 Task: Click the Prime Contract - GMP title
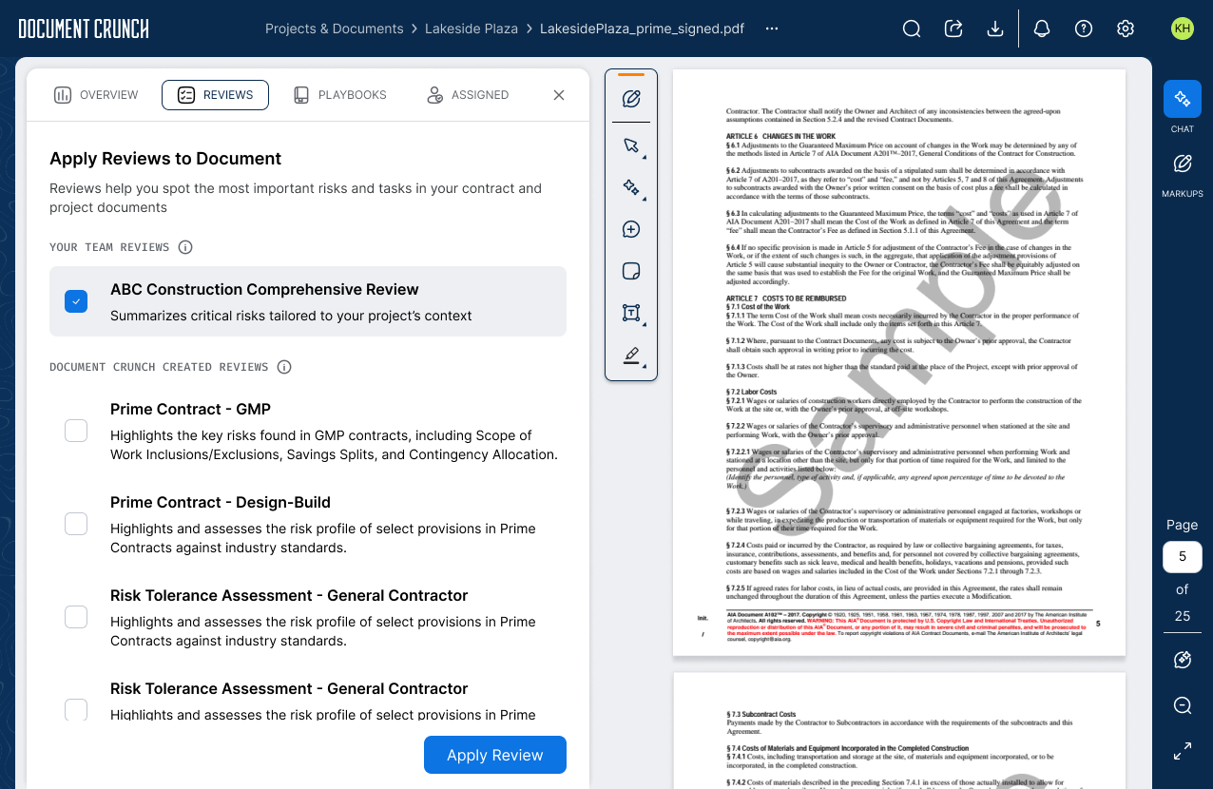190,409
